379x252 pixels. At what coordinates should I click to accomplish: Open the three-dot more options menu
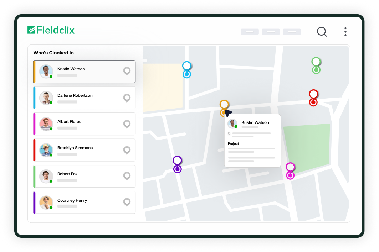coord(345,32)
